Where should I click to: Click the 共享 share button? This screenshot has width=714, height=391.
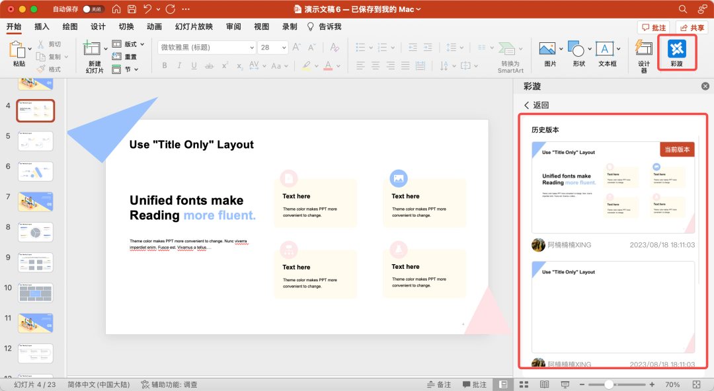point(692,28)
